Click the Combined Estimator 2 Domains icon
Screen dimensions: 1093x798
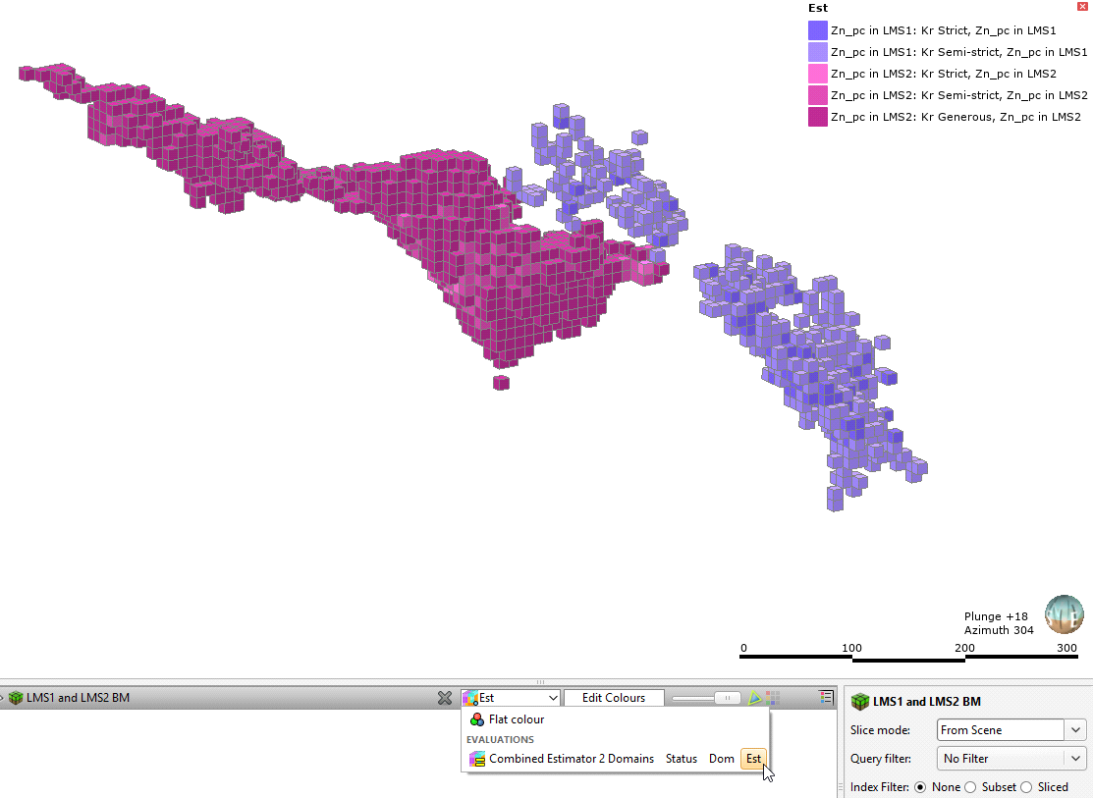pyautogui.click(x=477, y=759)
